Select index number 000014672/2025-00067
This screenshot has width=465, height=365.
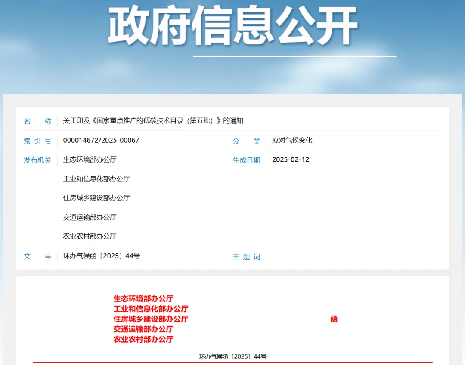coord(101,141)
